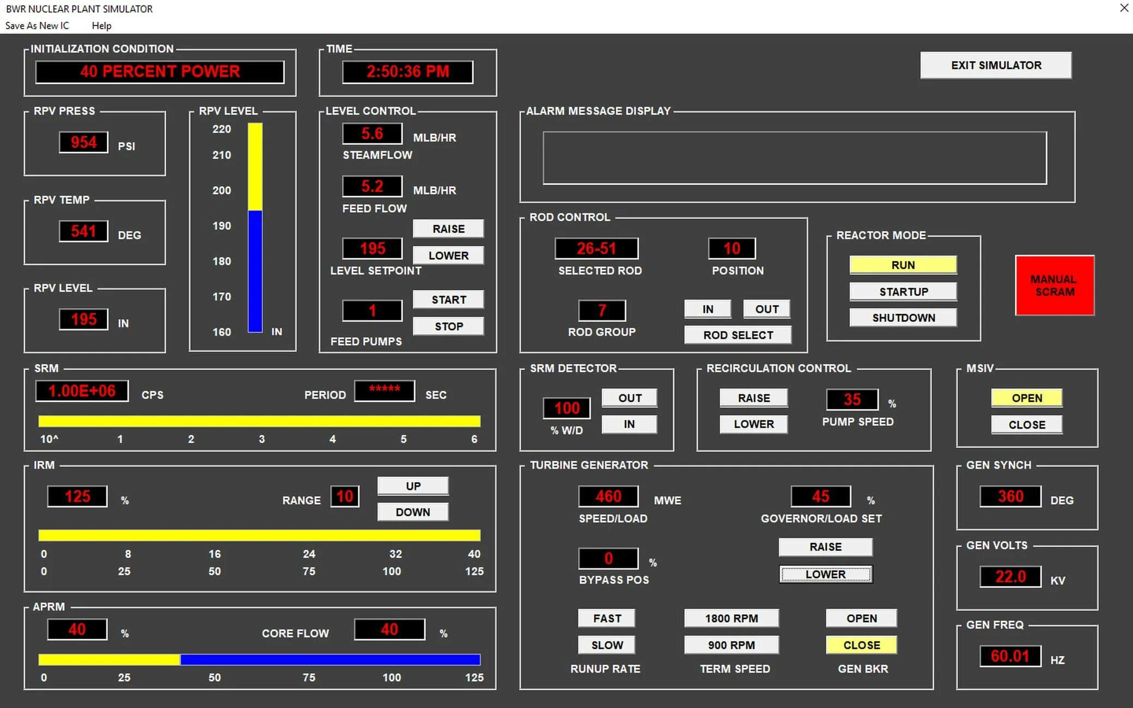Select 1800 RPM terminal speed
The image size is (1133, 708).
731,618
